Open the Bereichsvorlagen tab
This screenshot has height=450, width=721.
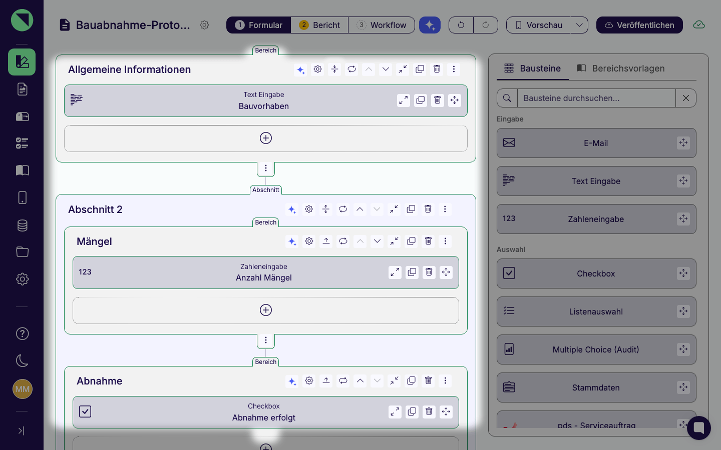pyautogui.click(x=621, y=68)
